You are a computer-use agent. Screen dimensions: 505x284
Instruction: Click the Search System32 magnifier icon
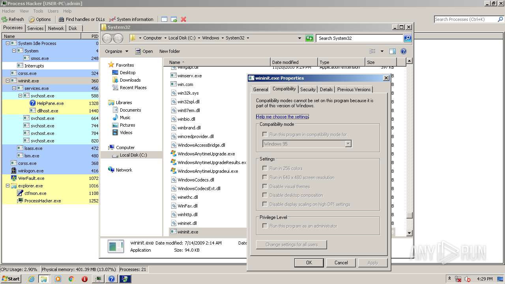coord(408,38)
